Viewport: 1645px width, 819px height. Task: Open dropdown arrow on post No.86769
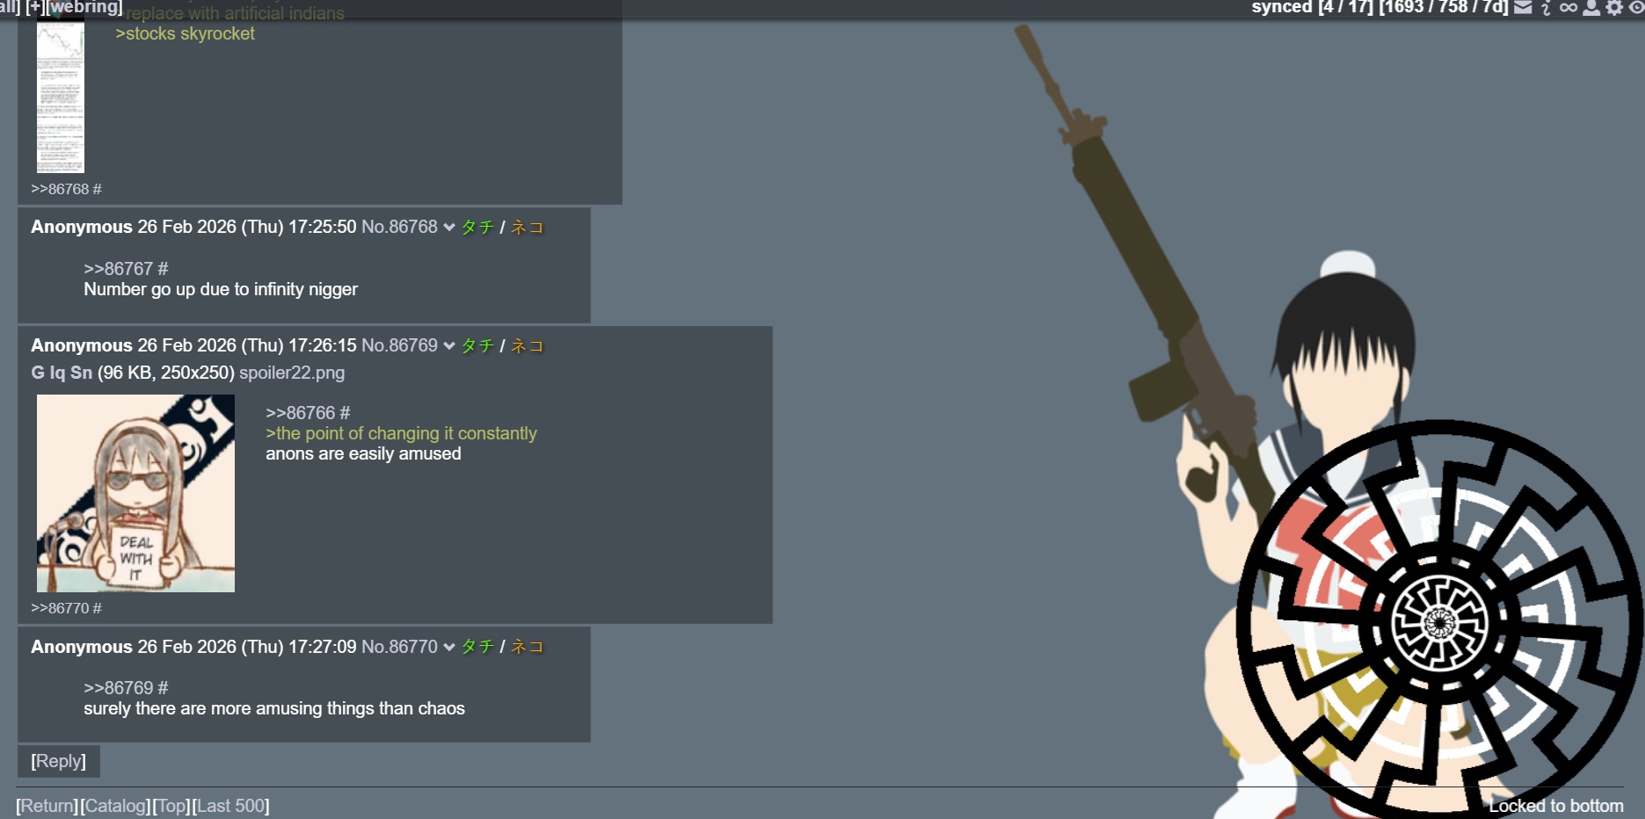[449, 346]
